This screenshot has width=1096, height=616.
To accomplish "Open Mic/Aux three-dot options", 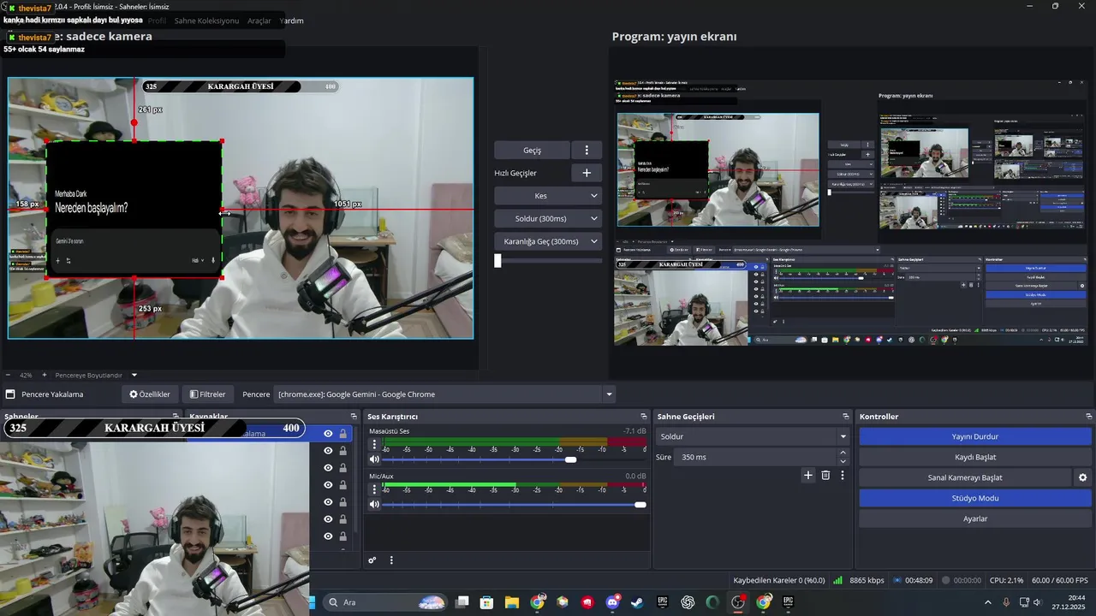I will click(x=374, y=489).
